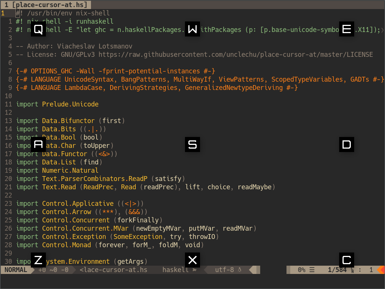Screen dimensions: 385x289
Task: Click Data.List module name
Action: coord(59,162)
